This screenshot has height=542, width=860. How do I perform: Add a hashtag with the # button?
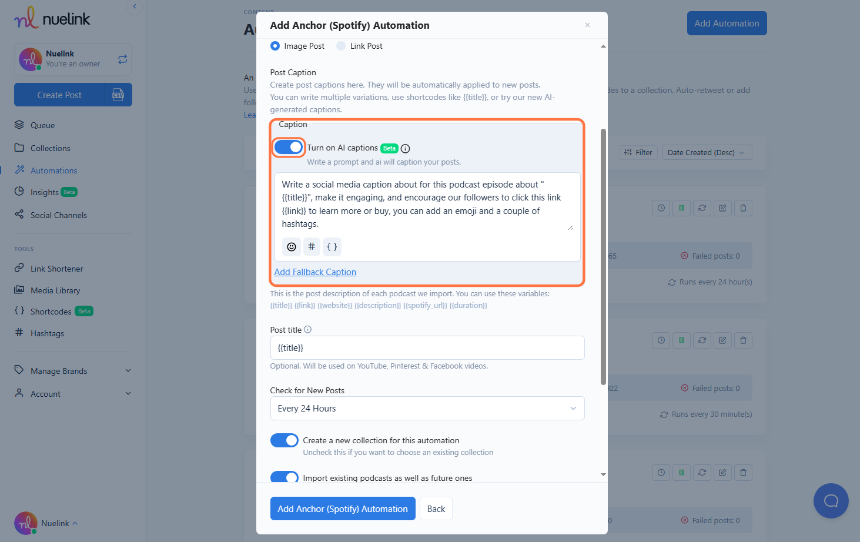pyautogui.click(x=312, y=247)
